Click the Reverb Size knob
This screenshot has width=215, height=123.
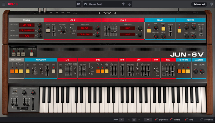(x=186, y=27)
